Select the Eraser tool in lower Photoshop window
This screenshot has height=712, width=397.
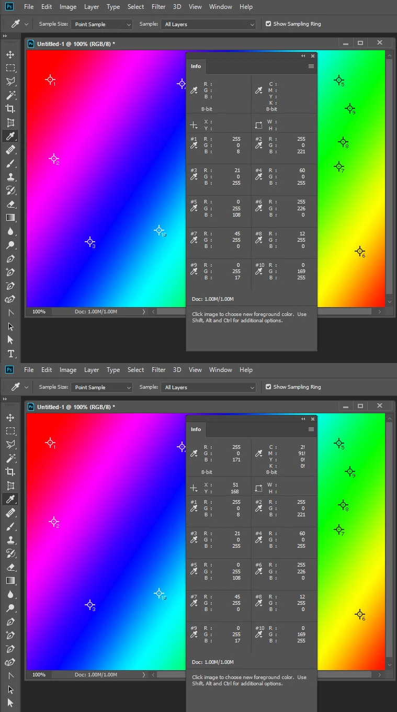coord(10,567)
